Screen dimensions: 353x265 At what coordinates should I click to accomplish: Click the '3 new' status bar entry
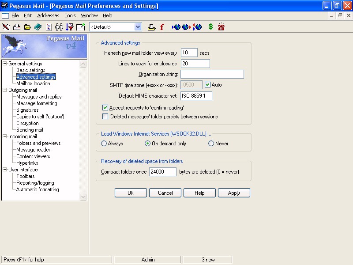point(207,260)
